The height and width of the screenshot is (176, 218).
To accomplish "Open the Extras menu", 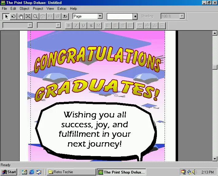I will [62, 9].
